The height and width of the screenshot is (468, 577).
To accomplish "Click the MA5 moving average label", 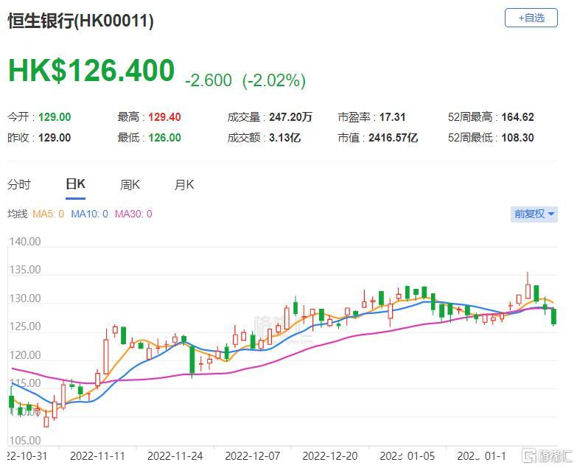I will pyautogui.click(x=48, y=214).
